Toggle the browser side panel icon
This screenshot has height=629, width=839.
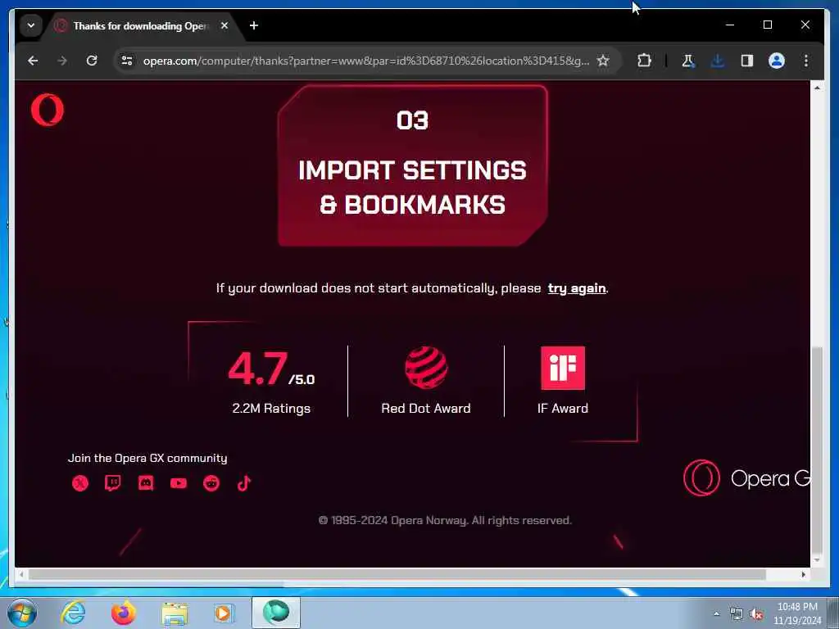(x=747, y=61)
